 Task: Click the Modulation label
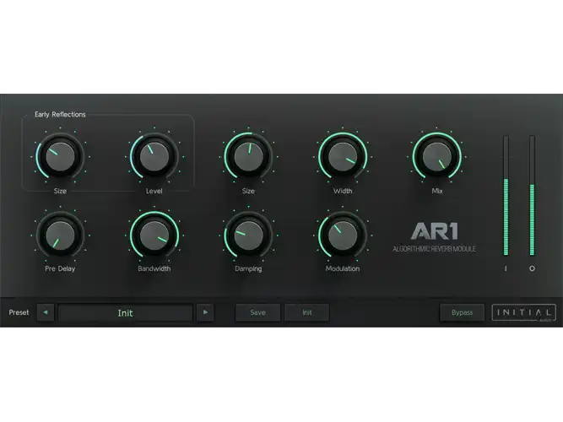pos(343,268)
